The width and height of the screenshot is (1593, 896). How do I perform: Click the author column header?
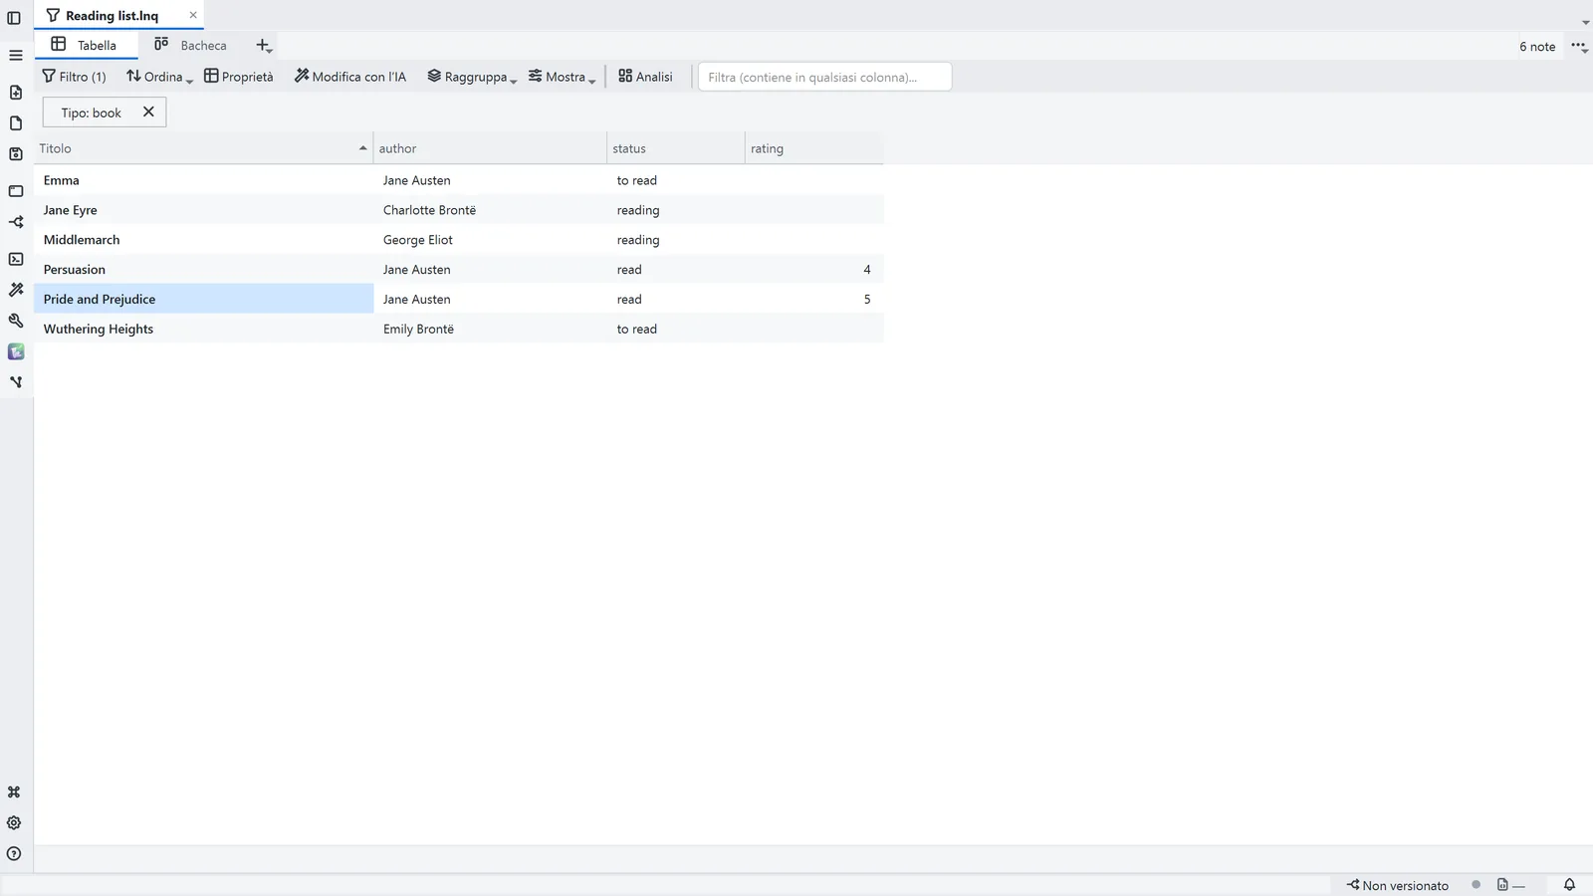[x=490, y=148]
